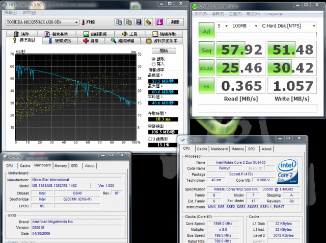Open the erase (清除) tab in HD Tune
This screenshot has height=243, width=326.
click(21, 34)
